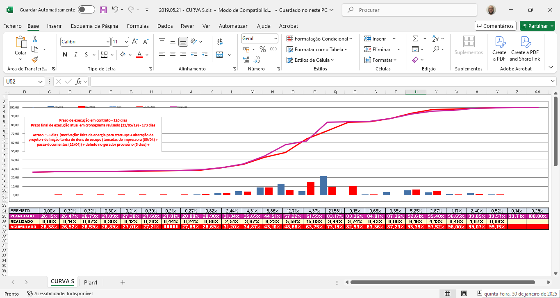
Task: Switch to the Plan1 sheet tab
Action: tap(91, 282)
